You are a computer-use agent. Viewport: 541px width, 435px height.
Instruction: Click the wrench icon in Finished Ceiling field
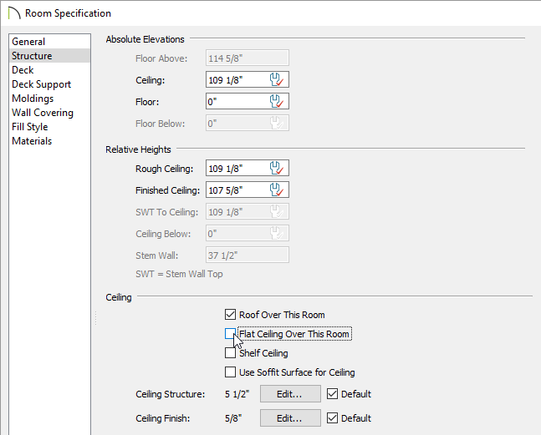click(x=277, y=190)
